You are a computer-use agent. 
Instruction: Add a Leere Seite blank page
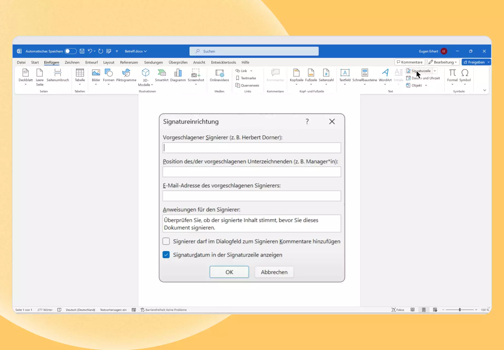coord(40,77)
